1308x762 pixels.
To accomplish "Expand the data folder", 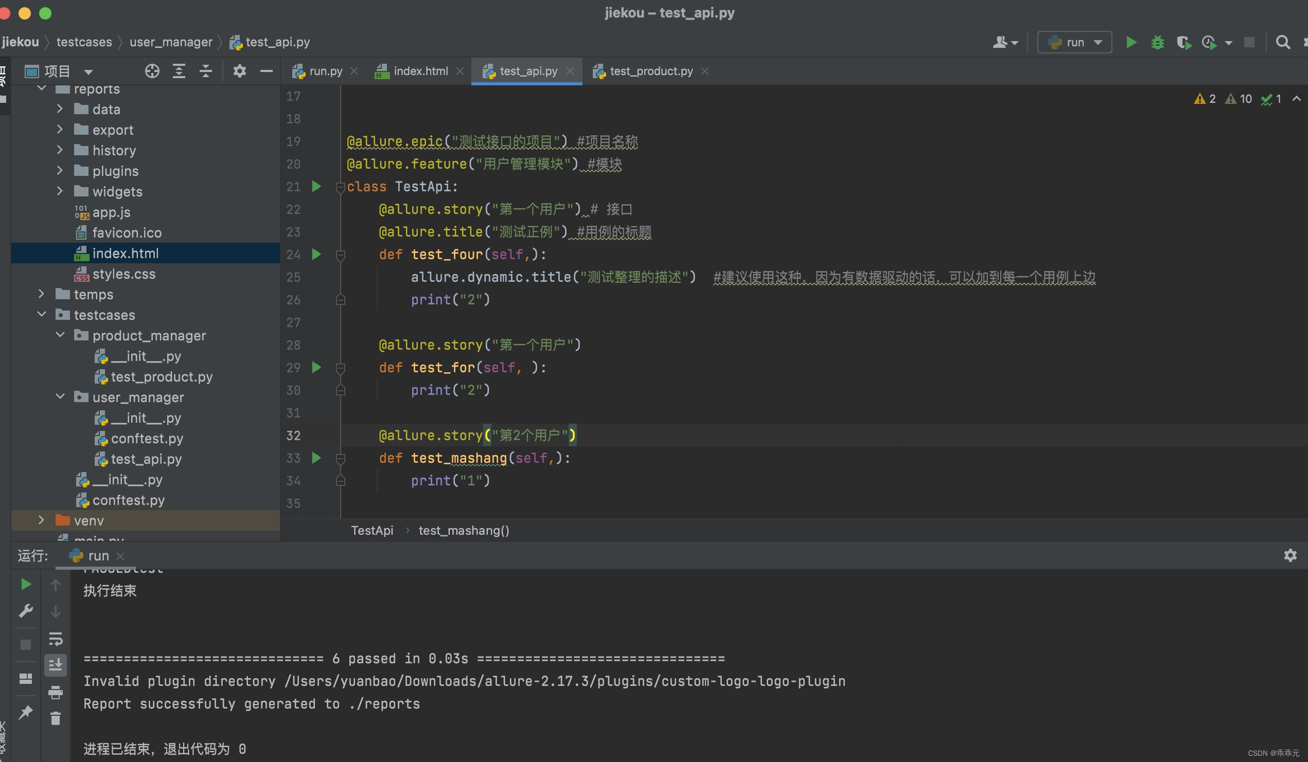I will point(60,109).
